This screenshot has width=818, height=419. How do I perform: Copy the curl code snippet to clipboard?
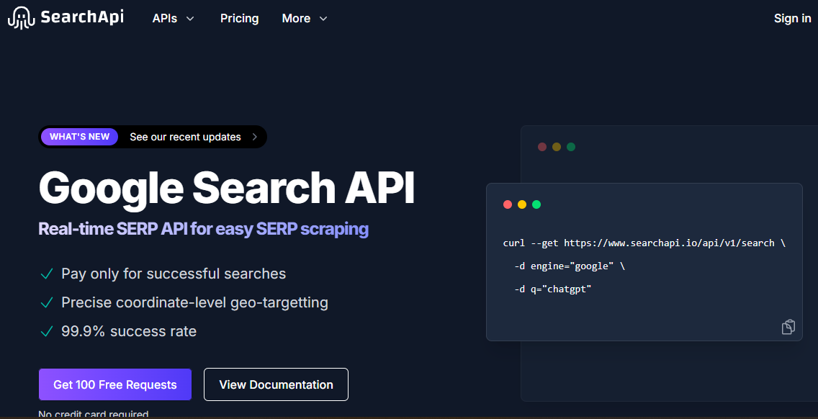pyautogui.click(x=788, y=327)
